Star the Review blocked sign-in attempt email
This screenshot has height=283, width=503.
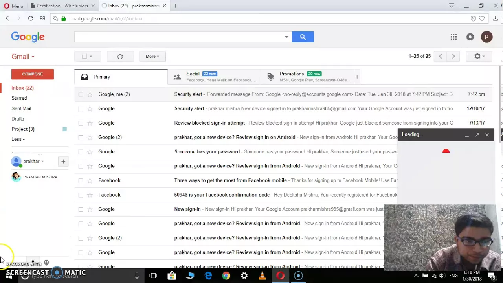click(90, 123)
